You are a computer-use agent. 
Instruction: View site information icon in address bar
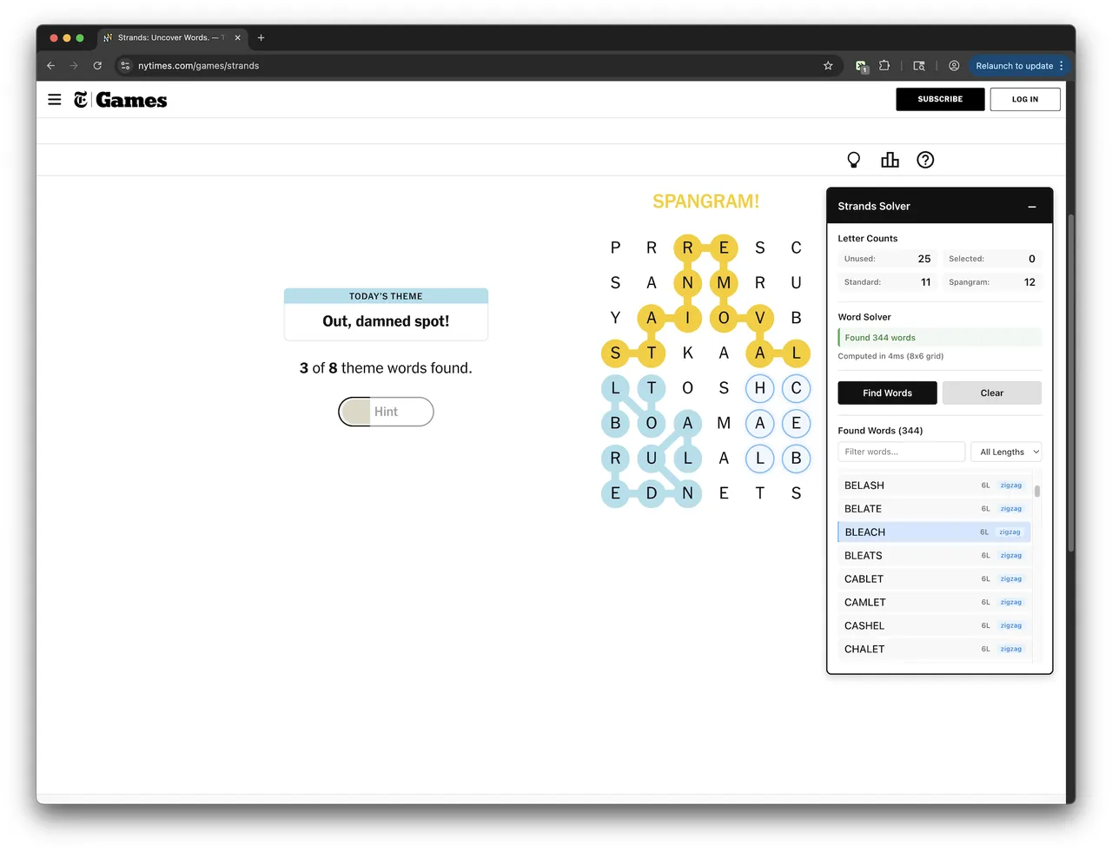coord(125,66)
